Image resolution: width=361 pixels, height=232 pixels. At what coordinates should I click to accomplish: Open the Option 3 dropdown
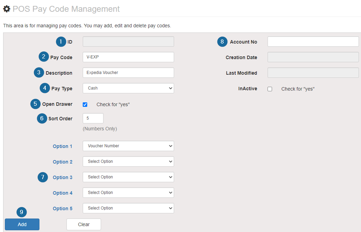point(128,177)
